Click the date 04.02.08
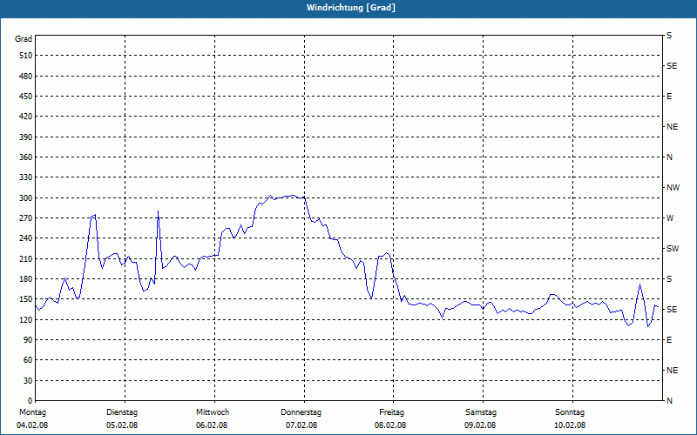This screenshot has height=435, width=697. [32, 425]
